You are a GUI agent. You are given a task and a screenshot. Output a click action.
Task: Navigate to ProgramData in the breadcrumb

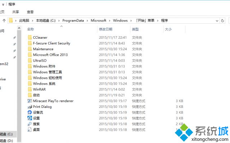(x=73, y=20)
